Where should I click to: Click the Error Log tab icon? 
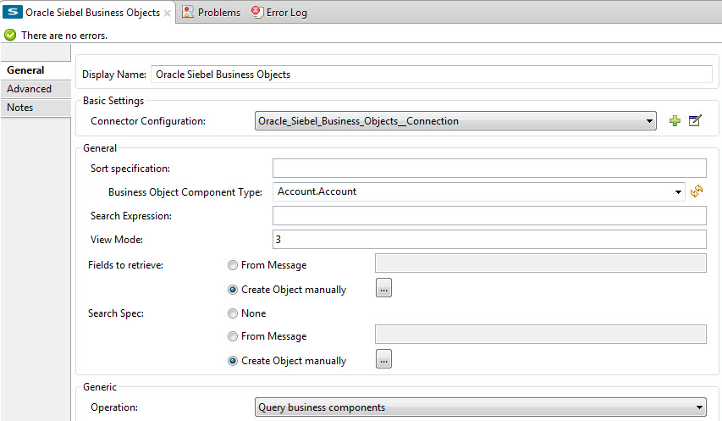tap(257, 12)
